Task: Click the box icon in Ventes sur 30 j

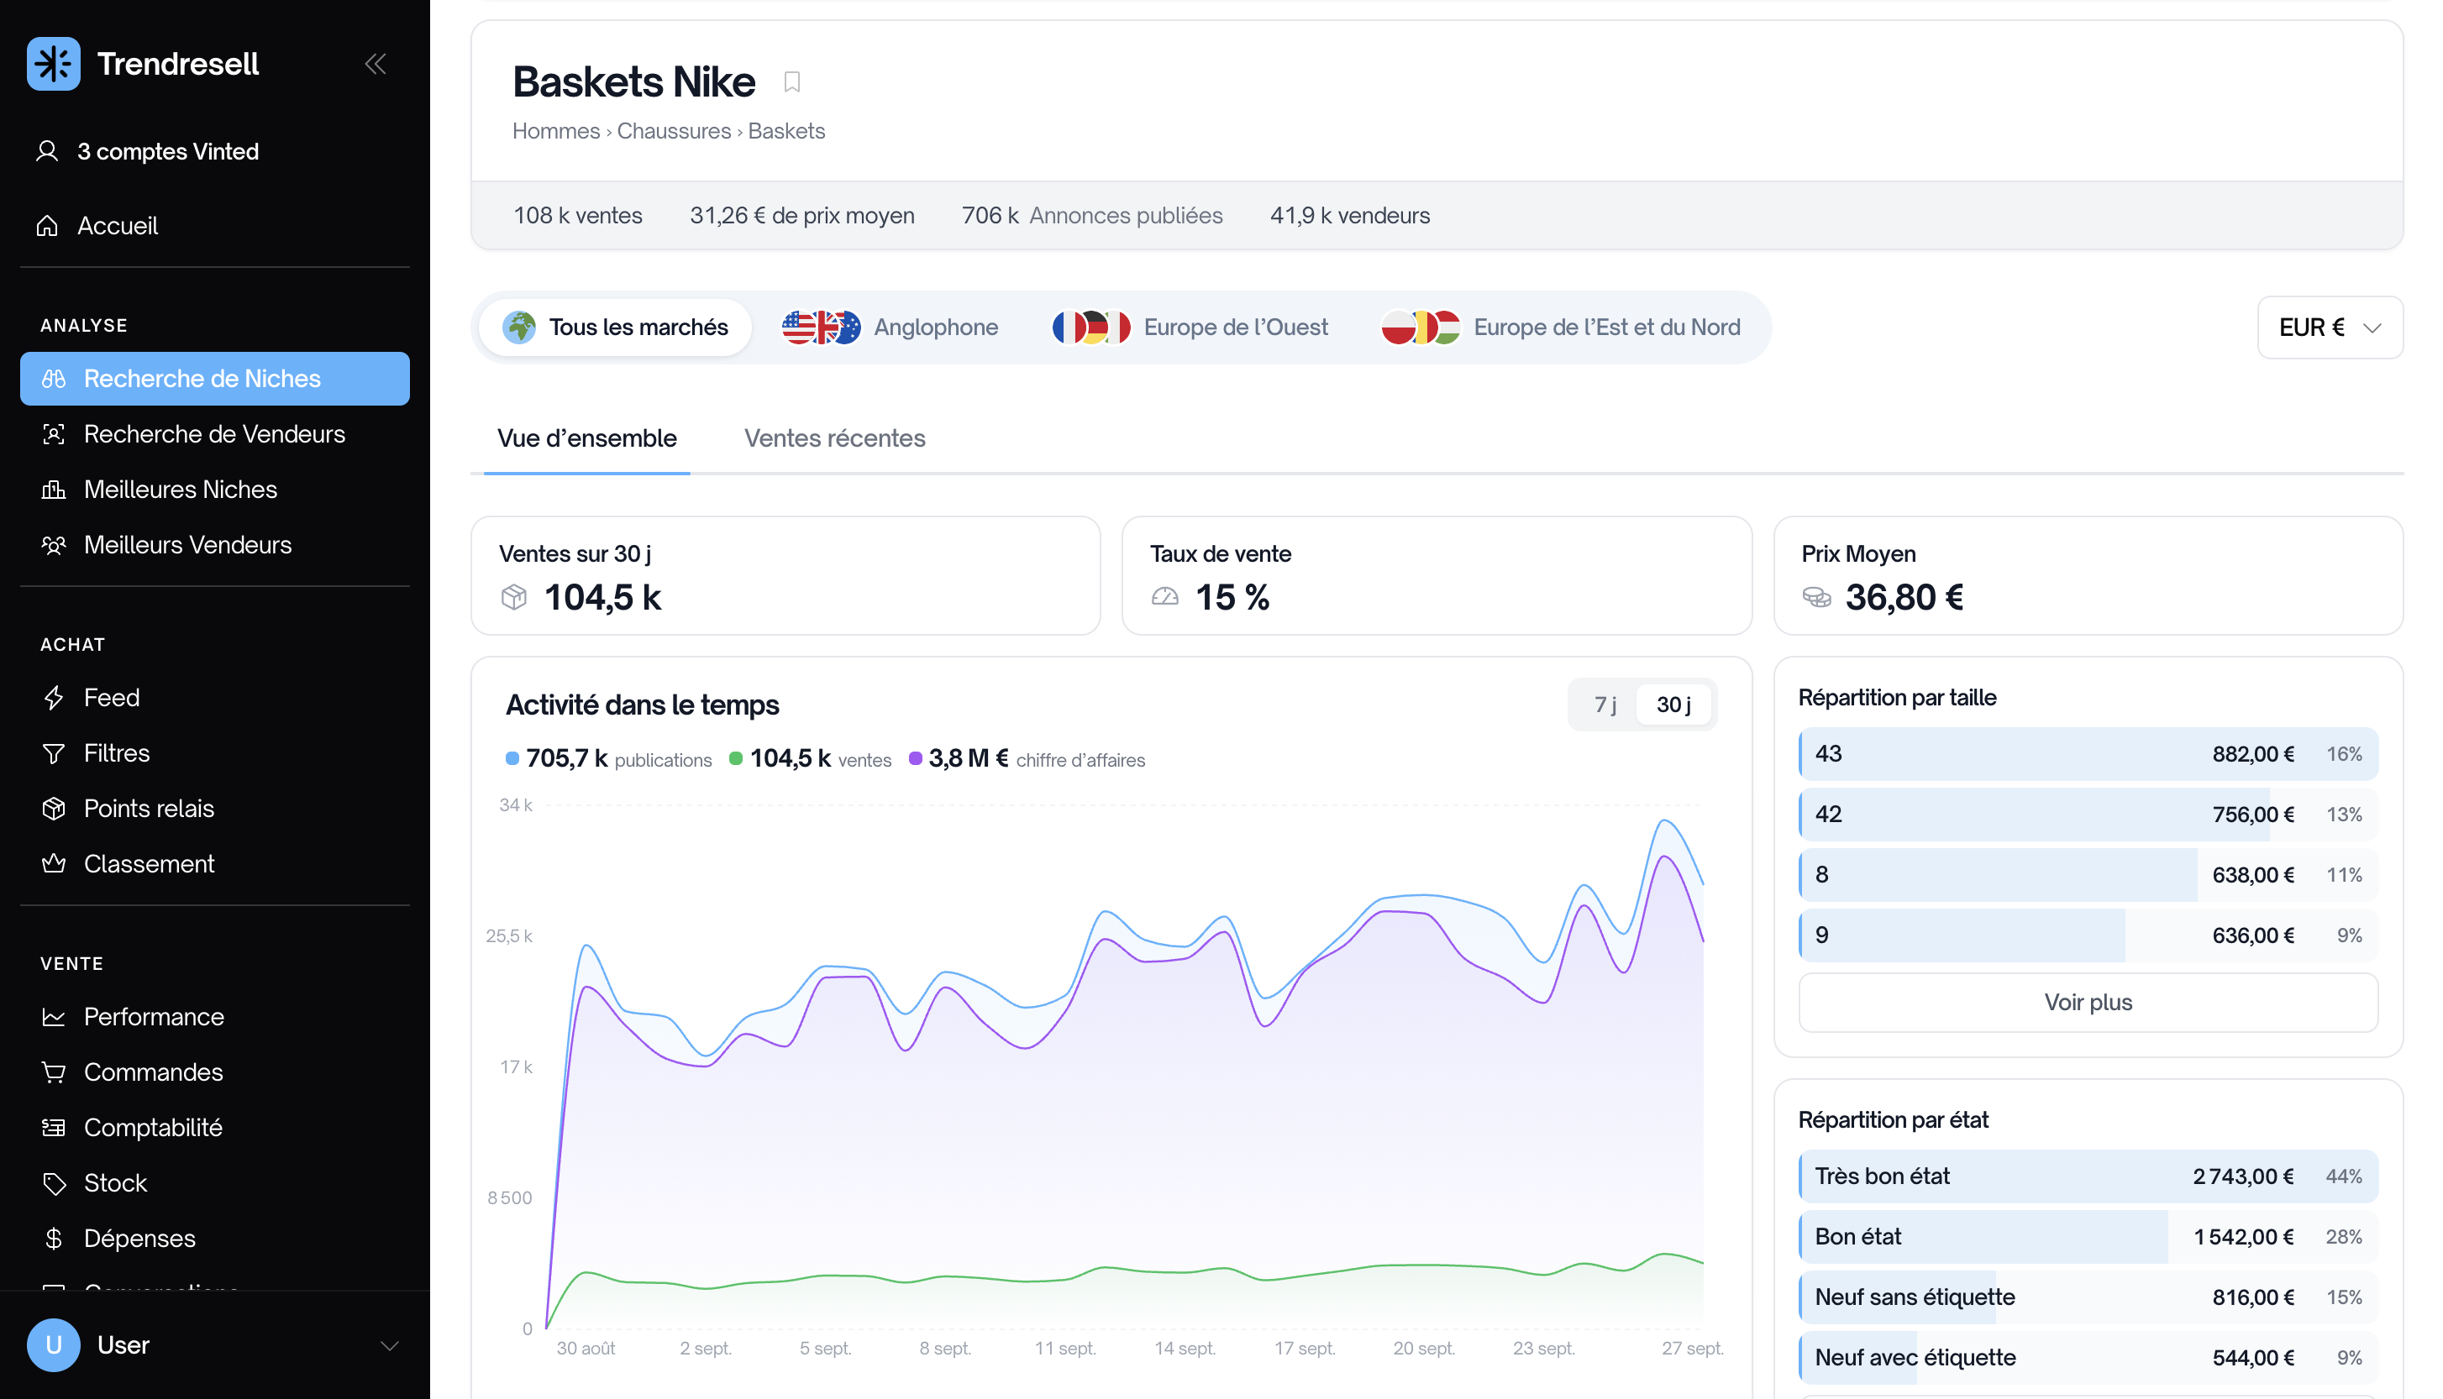Action: coord(514,598)
